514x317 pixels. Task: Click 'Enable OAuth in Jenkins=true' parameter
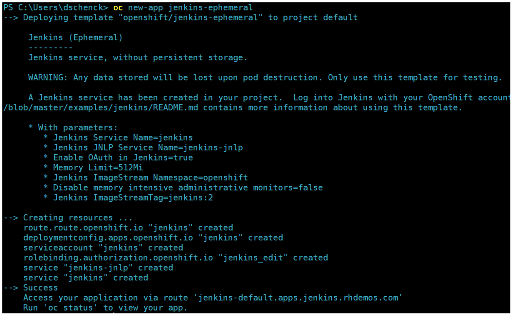click(x=123, y=158)
